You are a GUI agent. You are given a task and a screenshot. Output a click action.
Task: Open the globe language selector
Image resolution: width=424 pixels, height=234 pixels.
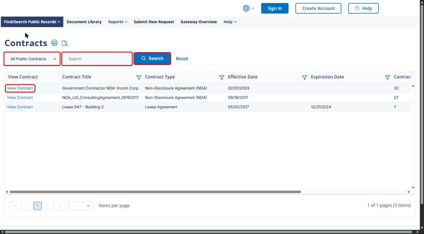(248, 8)
